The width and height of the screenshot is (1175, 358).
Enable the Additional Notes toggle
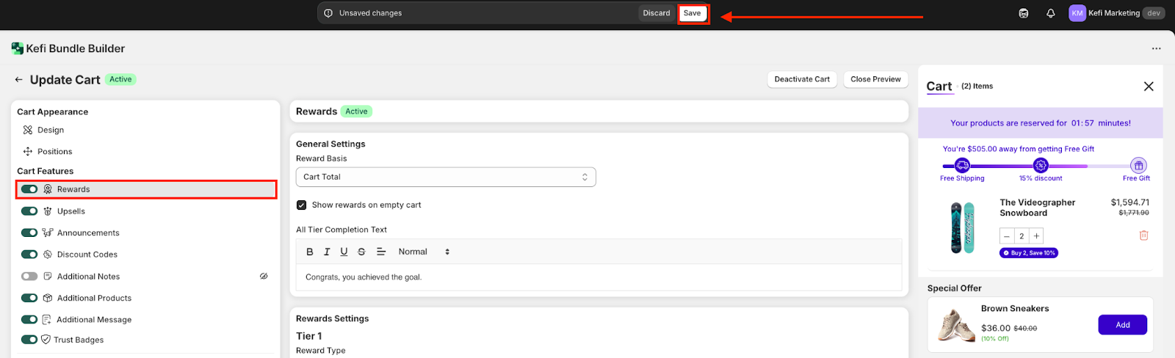[x=29, y=277]
